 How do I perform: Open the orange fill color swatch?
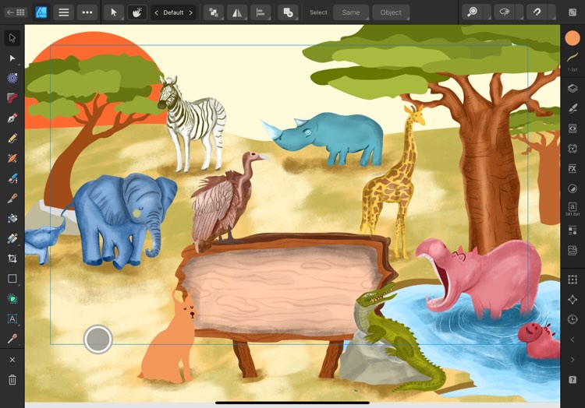coord(573,38)
